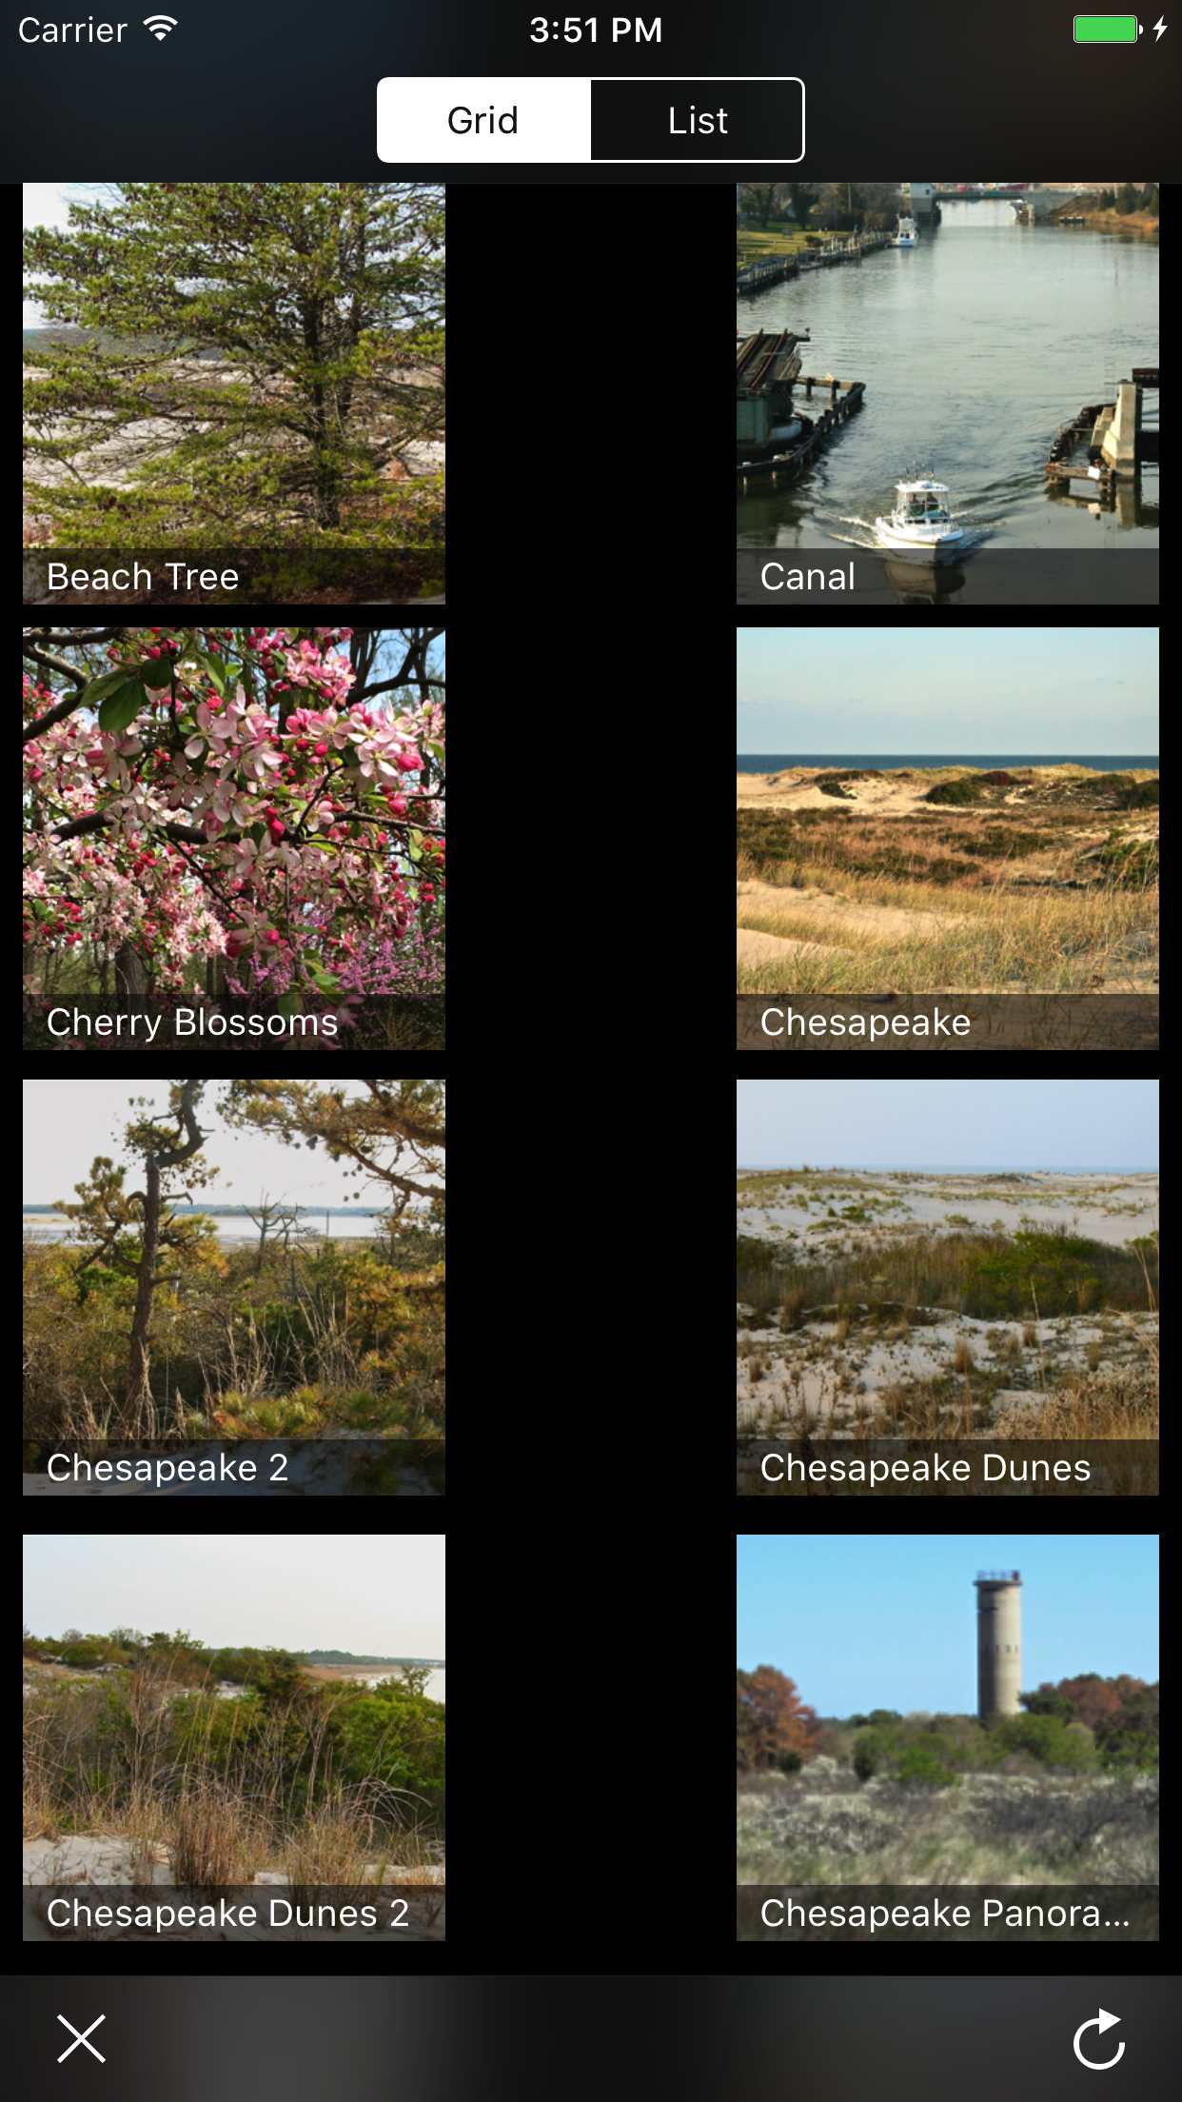Open the Chesapeake Dunes thumbnail

948,1287
